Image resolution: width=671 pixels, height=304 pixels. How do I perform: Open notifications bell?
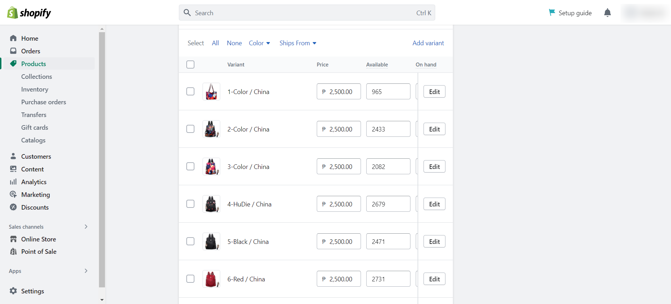click(x=607, y=13)
